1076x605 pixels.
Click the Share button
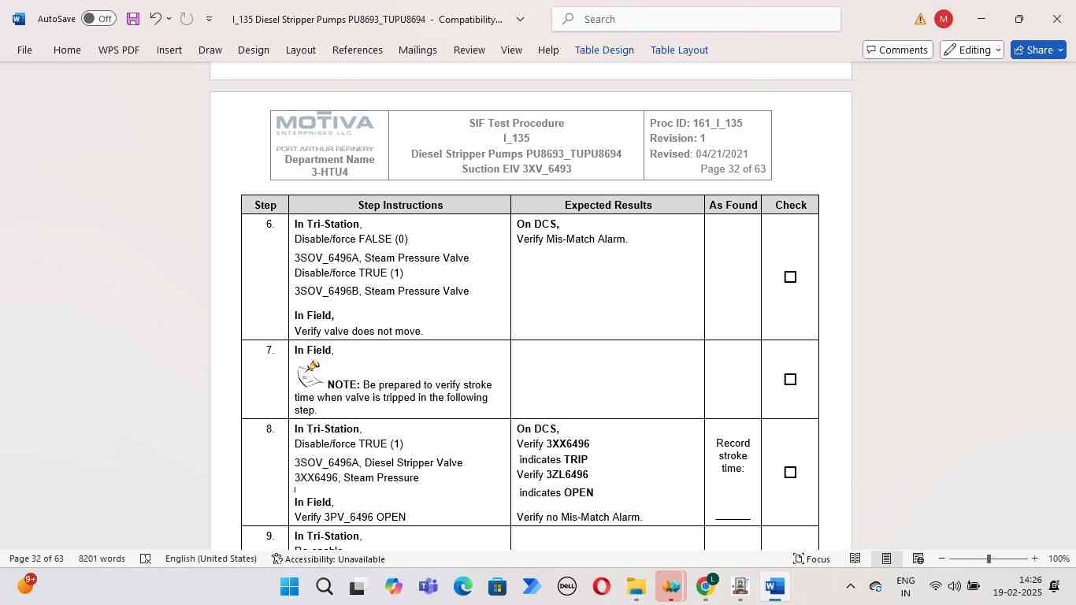pos(1038,50)
